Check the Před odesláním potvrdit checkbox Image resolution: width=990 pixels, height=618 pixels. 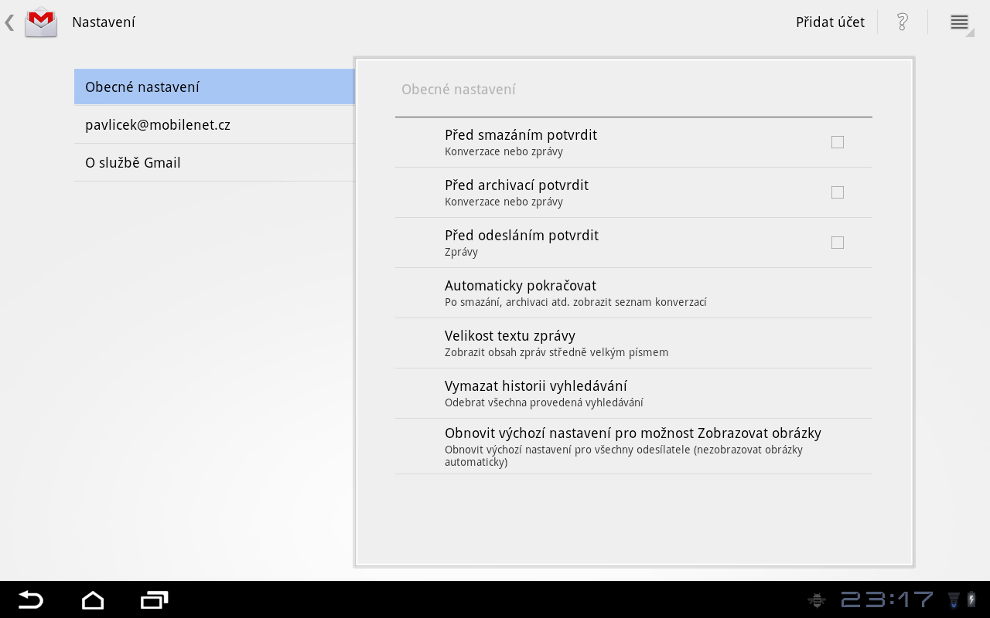[837, 243]
